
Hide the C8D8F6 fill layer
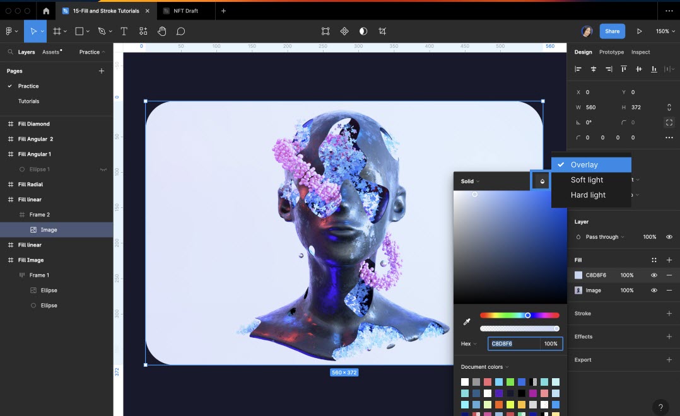click(654, 275)
